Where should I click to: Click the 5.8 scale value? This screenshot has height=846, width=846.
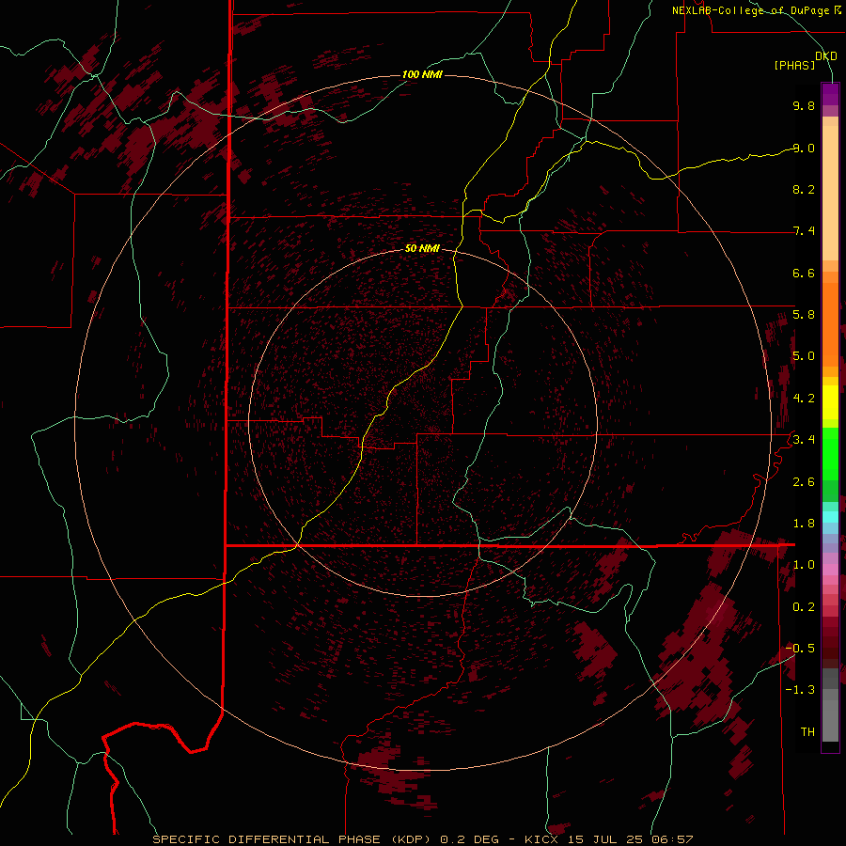(x=804, y=315)
